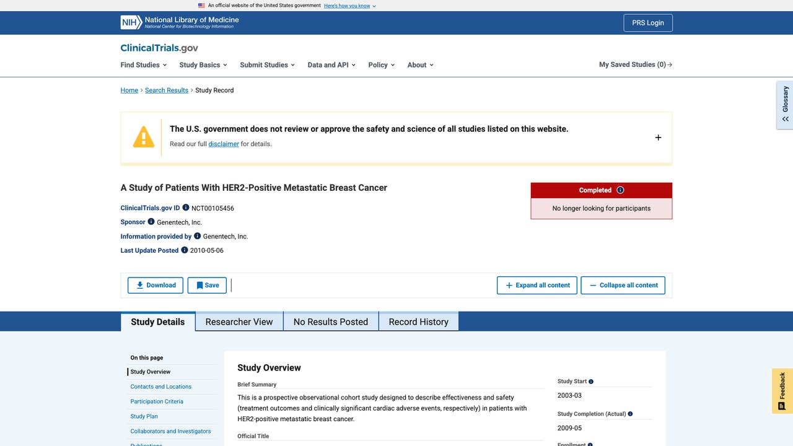Click the yellow warning triangle icon
The height and width of the screenshot is (446, 793).
(x=144, y=137)
